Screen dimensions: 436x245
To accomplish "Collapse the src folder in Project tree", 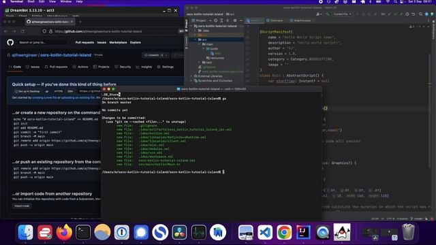I will tap(196, 39).
